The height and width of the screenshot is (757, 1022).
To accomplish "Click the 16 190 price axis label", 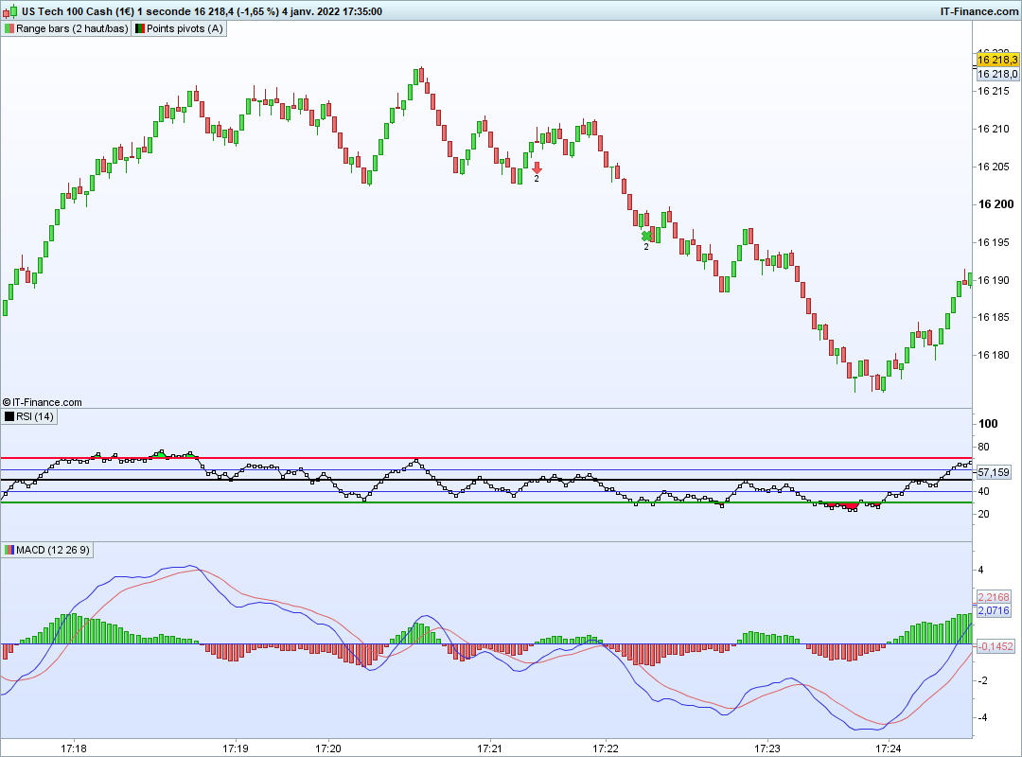I will (994, 280).
